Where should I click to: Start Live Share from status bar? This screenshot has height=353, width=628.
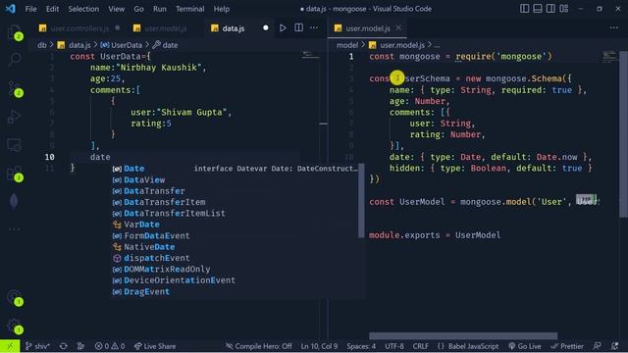155,346
